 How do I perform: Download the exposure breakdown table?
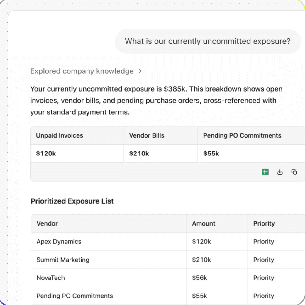pyautogui.click(x=280, y=172)
